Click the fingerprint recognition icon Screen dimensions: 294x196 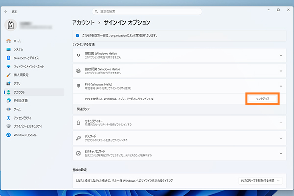78,71
